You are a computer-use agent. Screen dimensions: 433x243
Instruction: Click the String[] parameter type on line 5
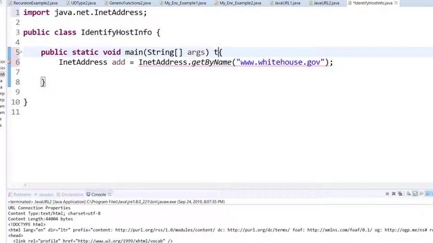click(165, 53)
